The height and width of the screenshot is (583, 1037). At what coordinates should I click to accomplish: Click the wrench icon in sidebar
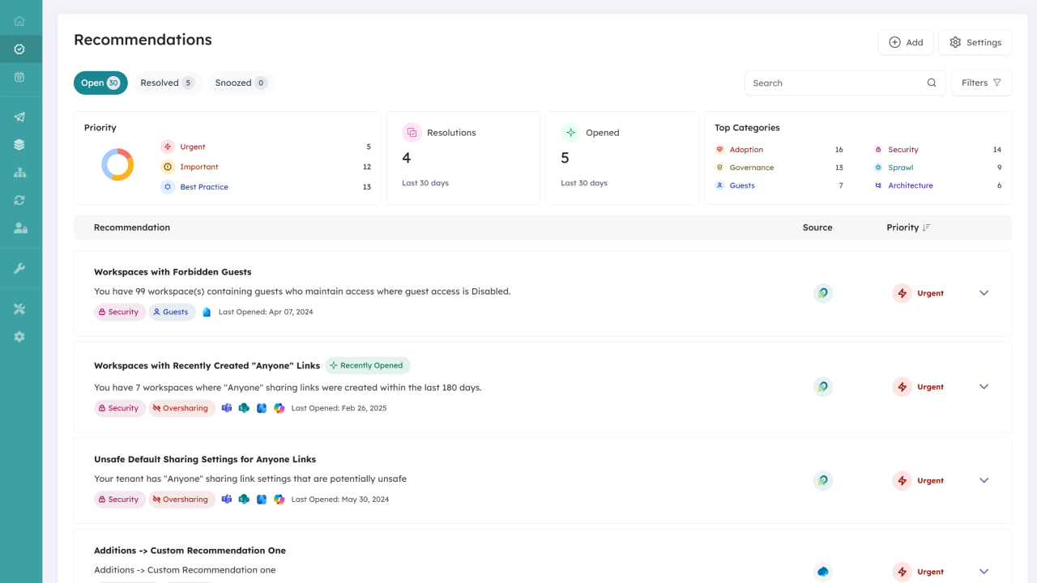click(19, 269)
